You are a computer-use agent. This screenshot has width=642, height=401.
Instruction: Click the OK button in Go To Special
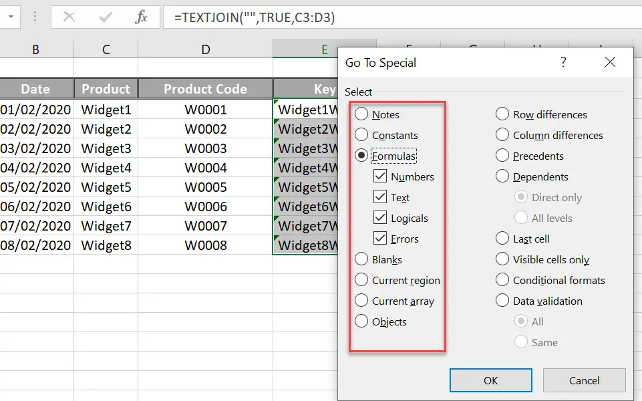(x=490, y=380)
